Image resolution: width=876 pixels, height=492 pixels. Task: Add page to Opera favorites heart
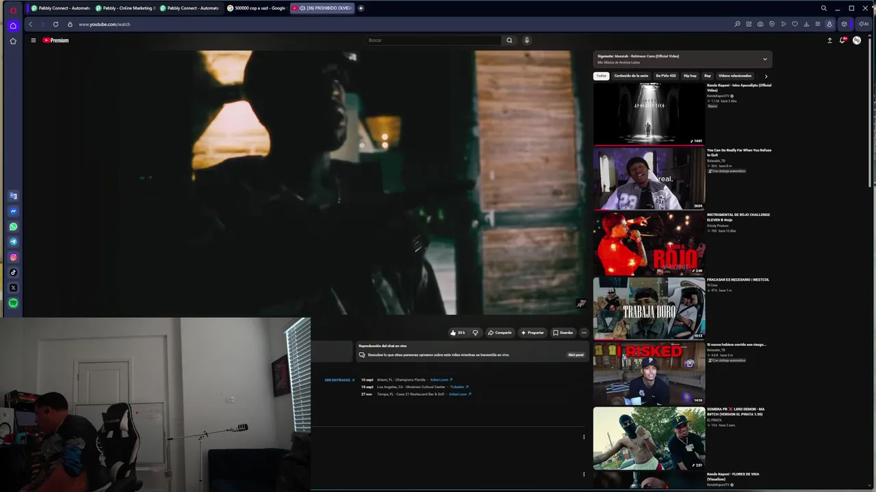click(x=795, y=24)
